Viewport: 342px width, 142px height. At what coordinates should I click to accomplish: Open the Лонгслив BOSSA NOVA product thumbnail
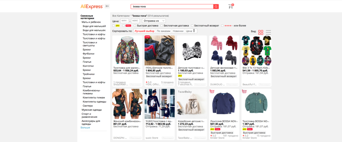[224, 103]
